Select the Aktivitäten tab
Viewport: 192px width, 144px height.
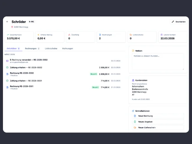(13, 48)
